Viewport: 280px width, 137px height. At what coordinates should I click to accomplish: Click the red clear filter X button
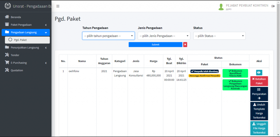[185, 44]
